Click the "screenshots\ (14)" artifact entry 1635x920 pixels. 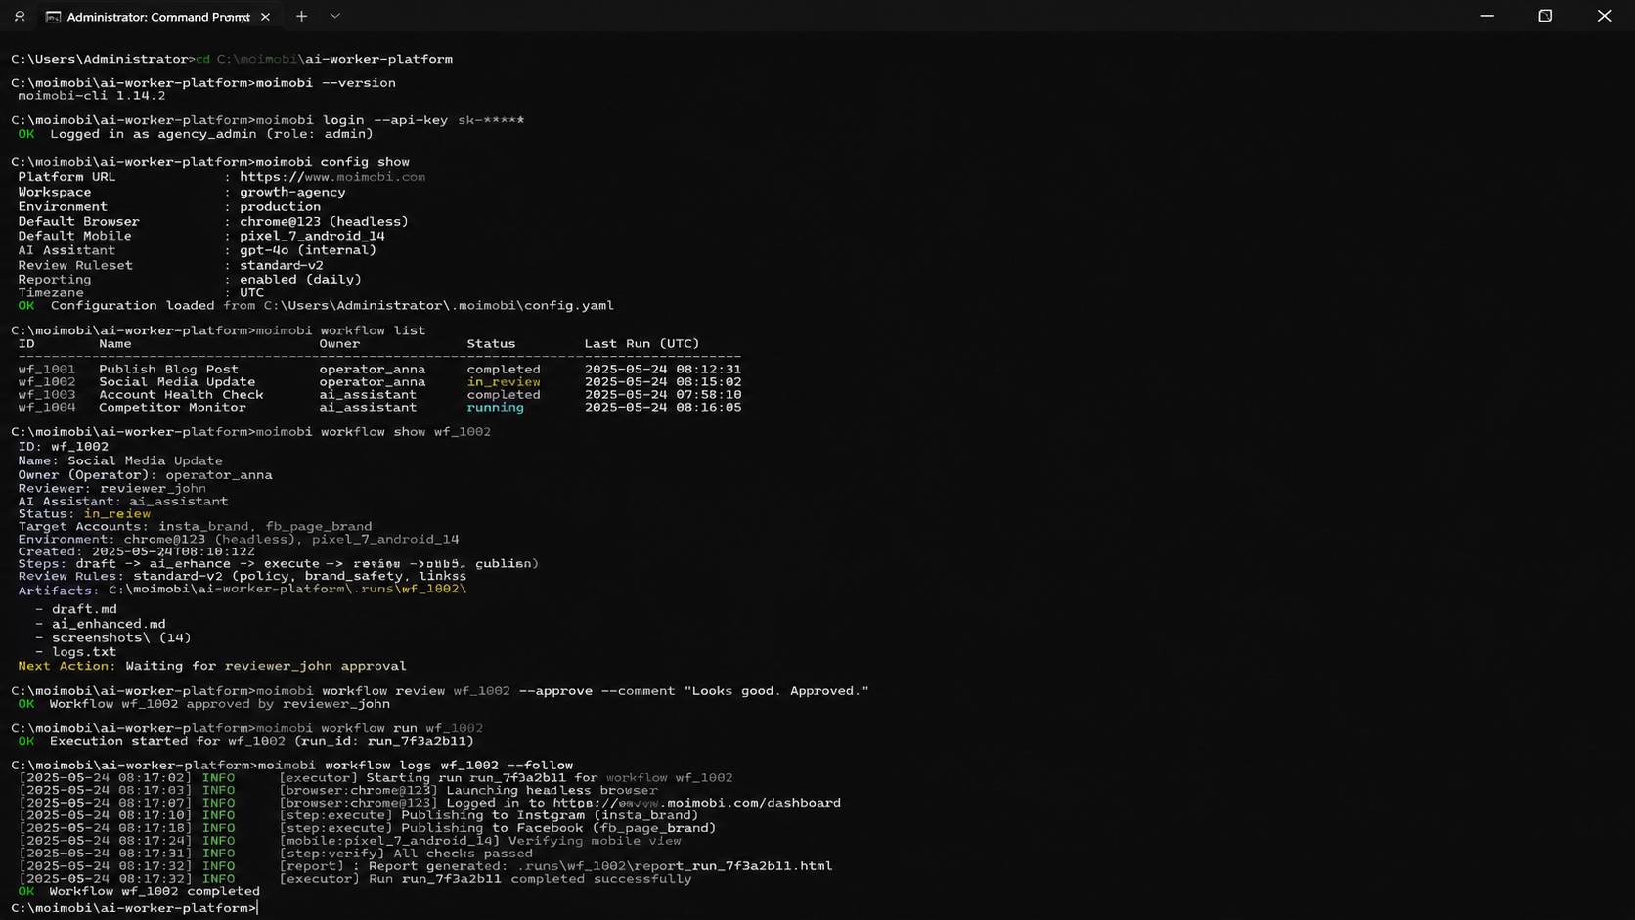pos(121,637)
